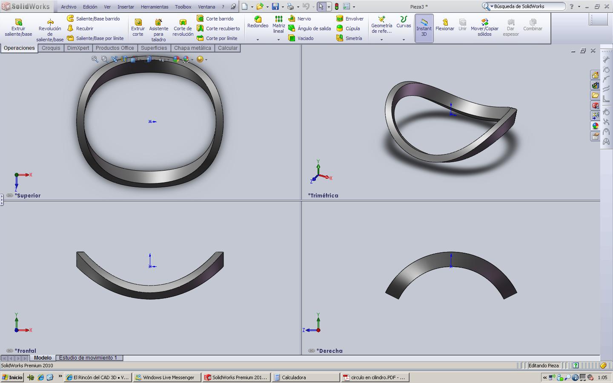Image resolution: width=613 pixels, height=383 pixels.
Task: Click Mover/Copiar sólidos
Action: [484, 28]
